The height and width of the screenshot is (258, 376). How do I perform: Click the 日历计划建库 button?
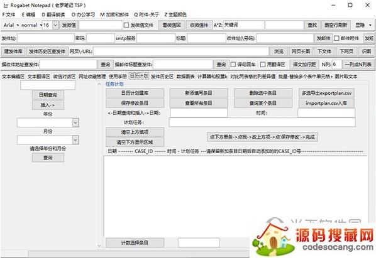point(135,93)
